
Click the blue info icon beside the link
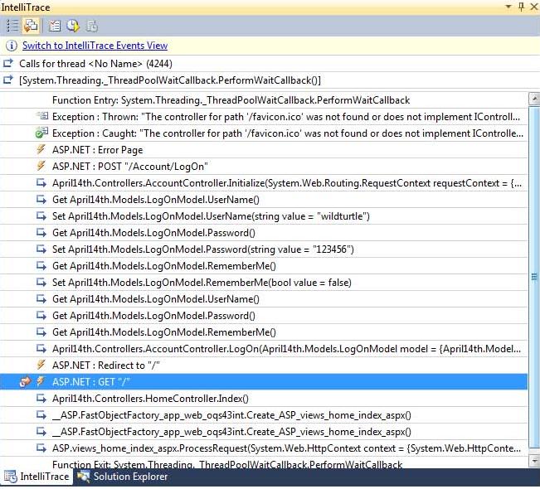pyautogui.click(x=11, y=46)
